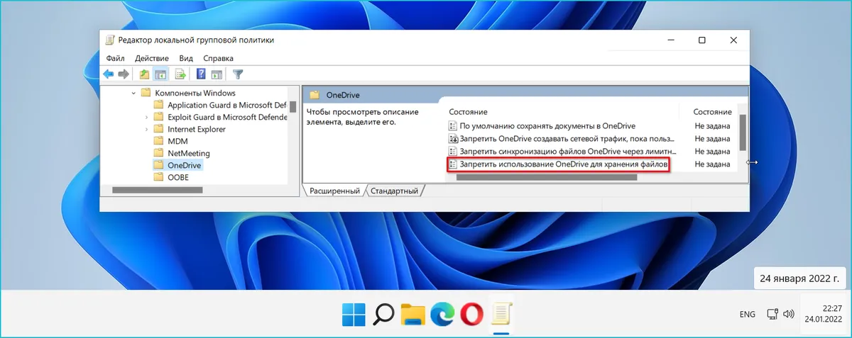
Task: Select the Расширенный tab
Action: [333, 191]
